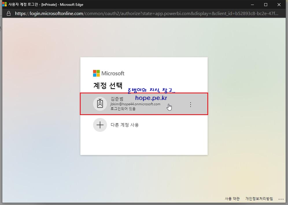Click the Microsoft logo in the sign-in card
Screen dimensions: 288x205
tap(108, 73)
